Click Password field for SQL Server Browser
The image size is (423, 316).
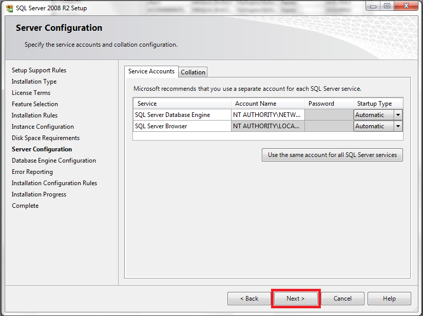tap(329, 126)
